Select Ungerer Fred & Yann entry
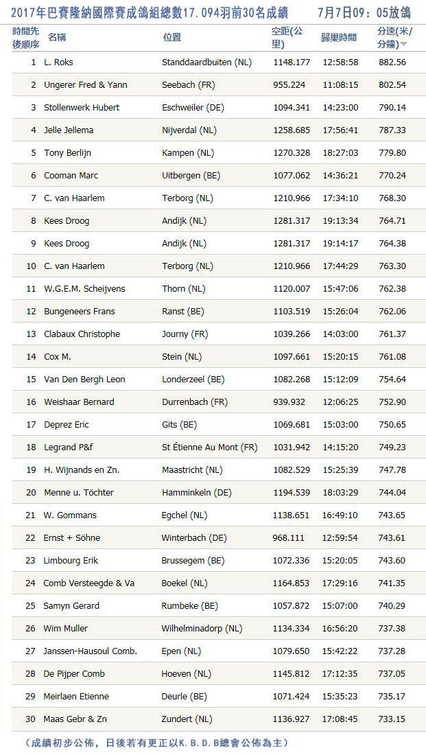The height and width of the screenshot is (755, 426). (x=85, y=84)
